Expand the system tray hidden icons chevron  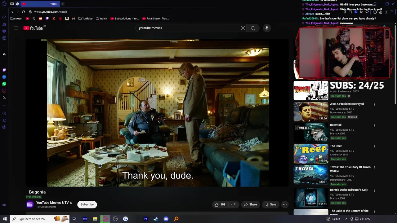coord(346,219)
